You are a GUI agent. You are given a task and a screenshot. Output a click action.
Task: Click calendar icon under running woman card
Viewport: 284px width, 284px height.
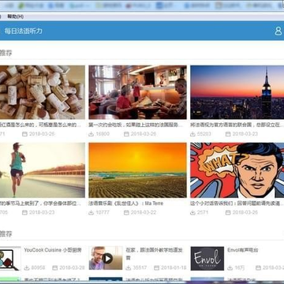[24, 212]
